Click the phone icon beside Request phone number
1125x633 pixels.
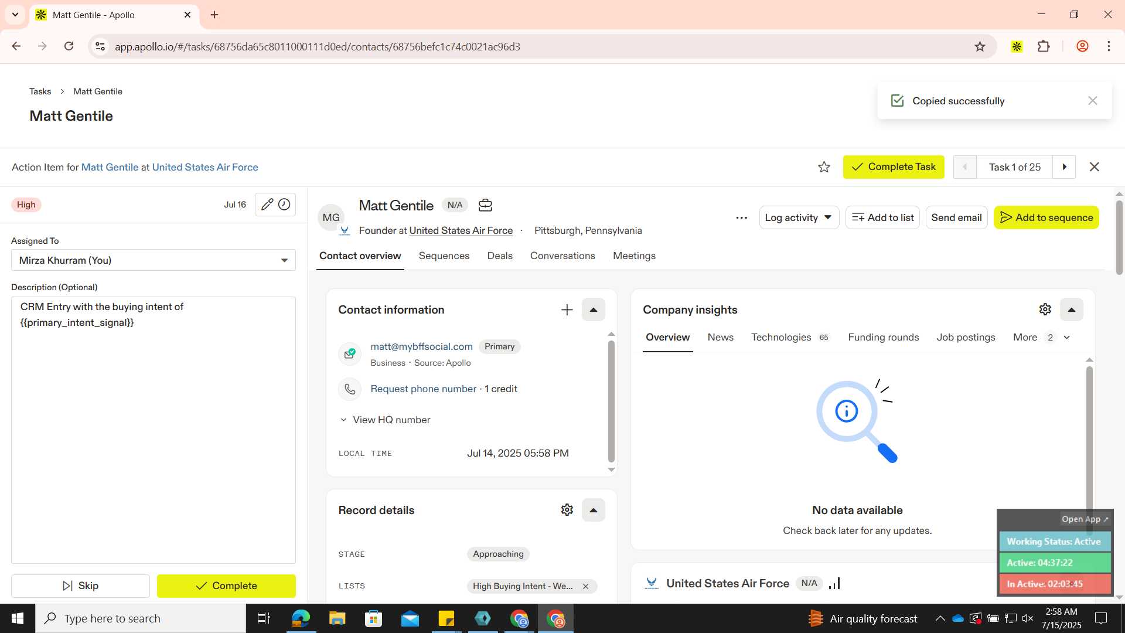350,389
